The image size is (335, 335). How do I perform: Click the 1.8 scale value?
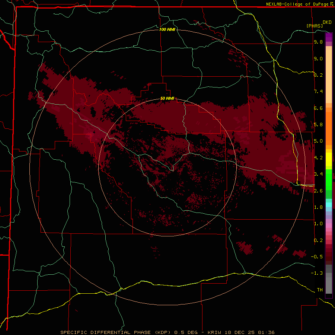318,207
